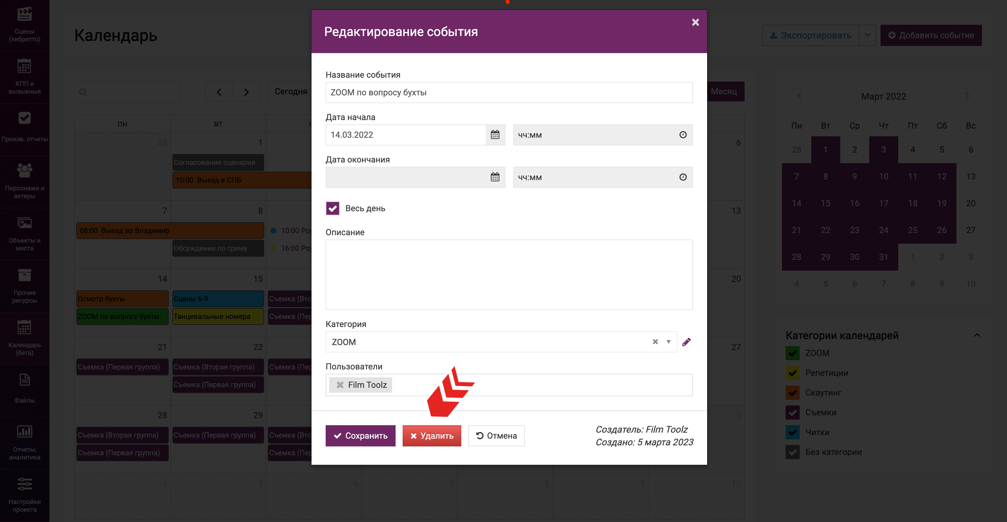Next month arrow in mini calendar
Image resolution: width=1007 pixels, height=522 pixels.
tap(966, 96)
